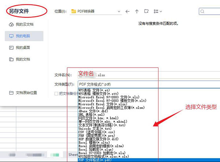Create a new folder
220x162 pixels.
pyautogui.click(x=147, y=11)
